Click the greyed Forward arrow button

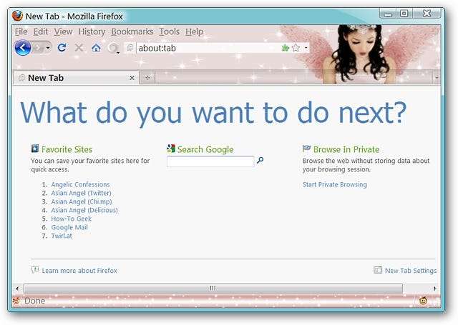click(38, 48)
